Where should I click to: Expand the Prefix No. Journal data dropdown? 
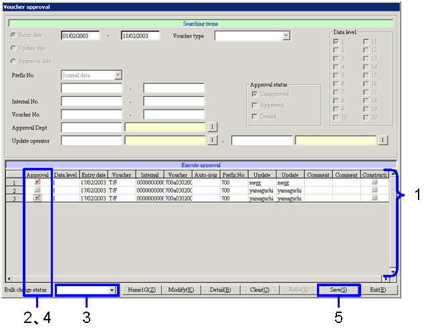tap(118, 76)
